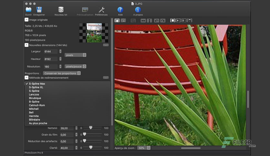Screen dimensions: 270x156
Task: Open the Aperçu de zoom 50% dropdown
Action: pos(144,148)
